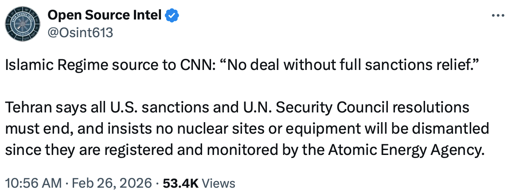Click the Open Source Intel profile avatar
508x193 pixels.
[22, 24]
